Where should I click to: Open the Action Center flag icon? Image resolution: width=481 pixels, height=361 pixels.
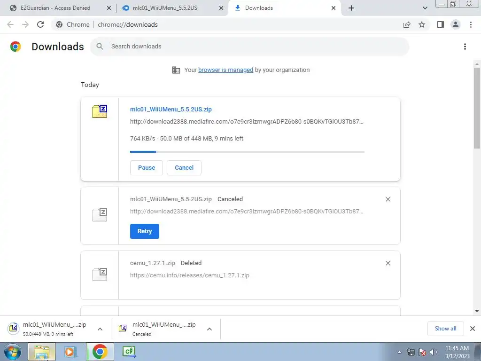(x=422, y=352)
